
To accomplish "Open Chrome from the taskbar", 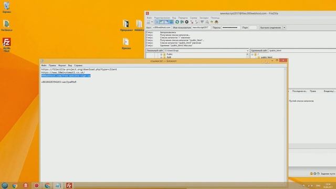I will click(x=15, y=185).
